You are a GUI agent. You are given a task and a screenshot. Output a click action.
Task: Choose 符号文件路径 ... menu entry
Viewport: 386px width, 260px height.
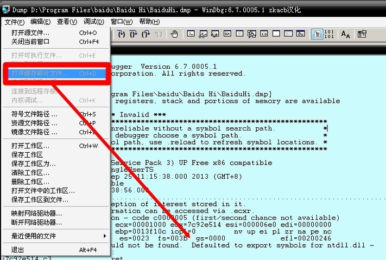coord(56,114)
